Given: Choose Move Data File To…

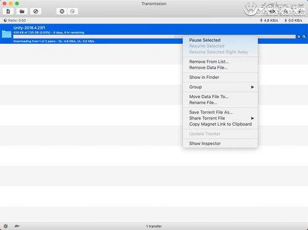Looking at the screenshot, I should (x=220, y=96).
